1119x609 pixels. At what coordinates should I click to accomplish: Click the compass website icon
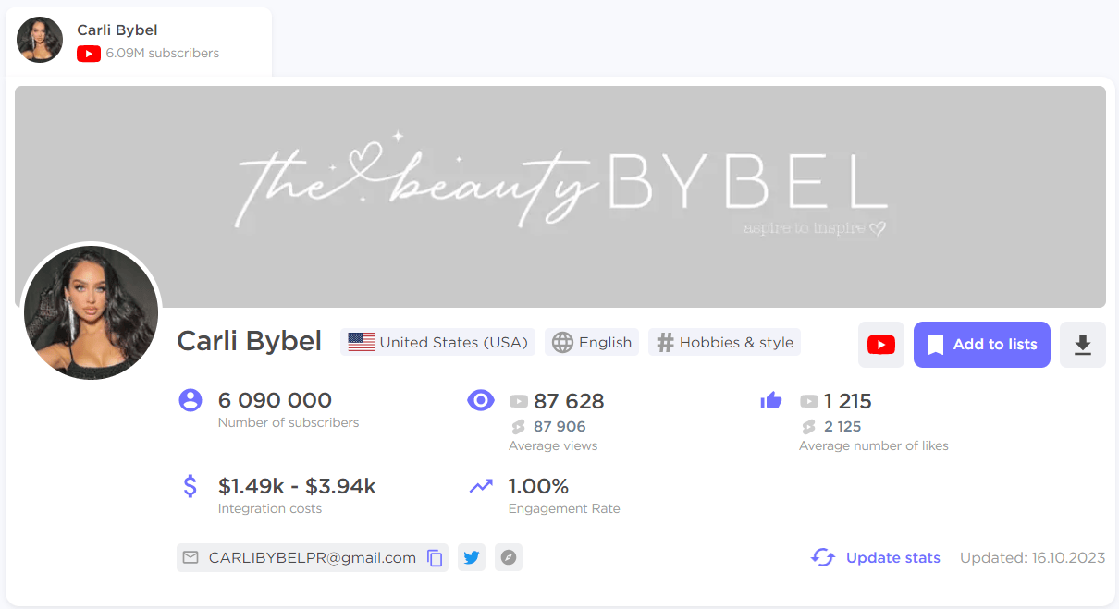click(508, 557)
